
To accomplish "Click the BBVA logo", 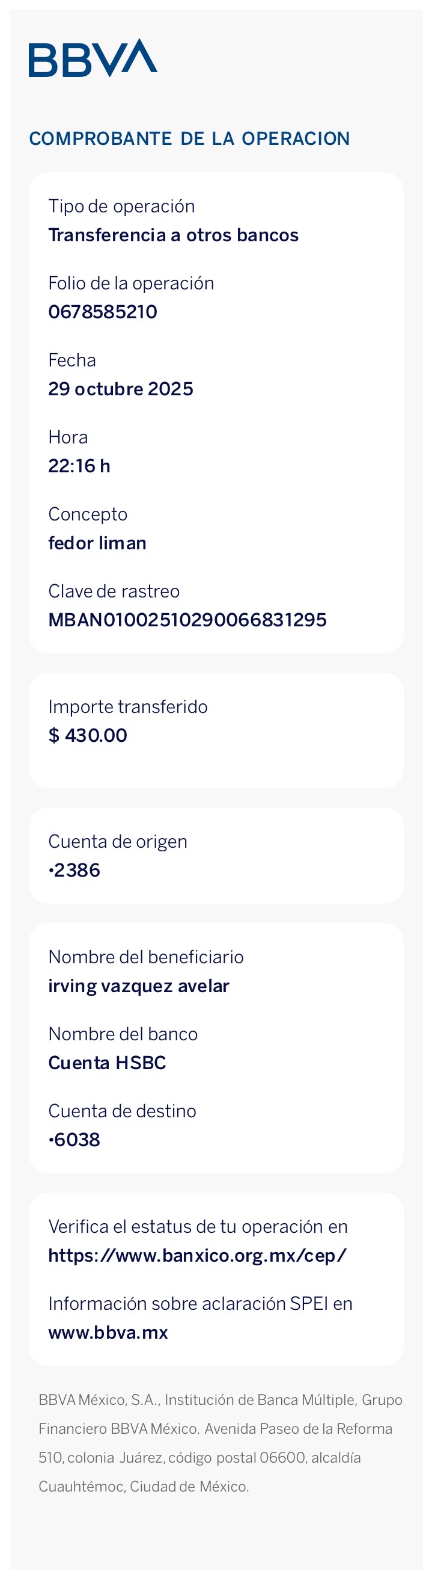I will 93,58.
